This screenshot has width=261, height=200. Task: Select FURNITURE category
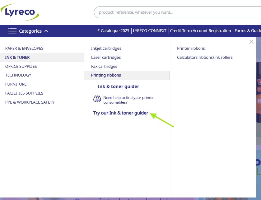point(16,84)
